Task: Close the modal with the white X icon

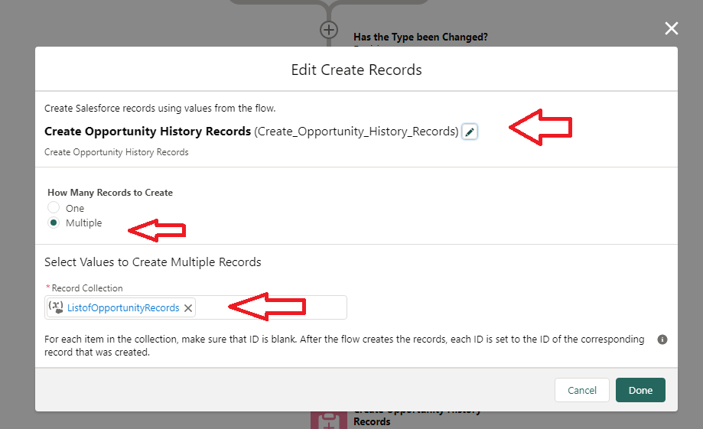Action: [671, 29]
